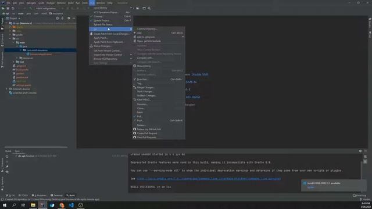Select Reset HEAD... in Git submenu
Image resolution: width=372 pixels, height=209 pixels.
159,100
